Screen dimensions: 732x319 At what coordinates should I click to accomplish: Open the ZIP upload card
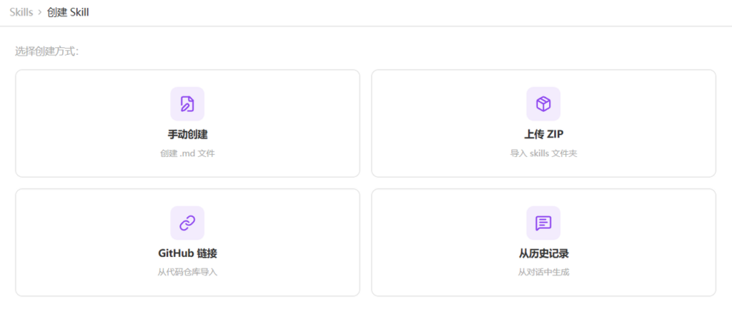click(x=443, y=123)
